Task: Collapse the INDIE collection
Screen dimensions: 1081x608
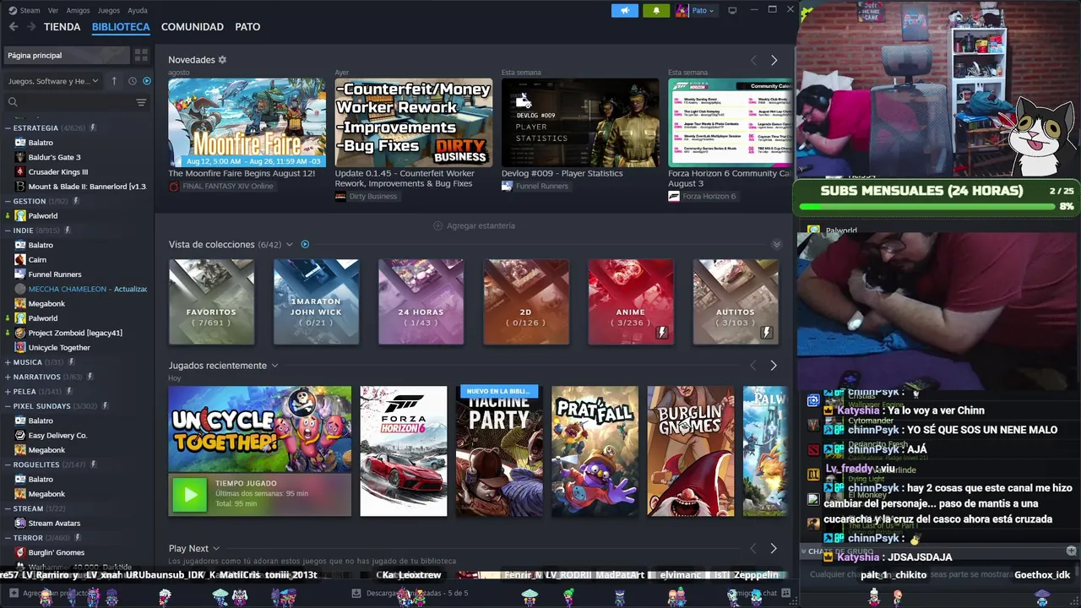Action: coord(8,231)
